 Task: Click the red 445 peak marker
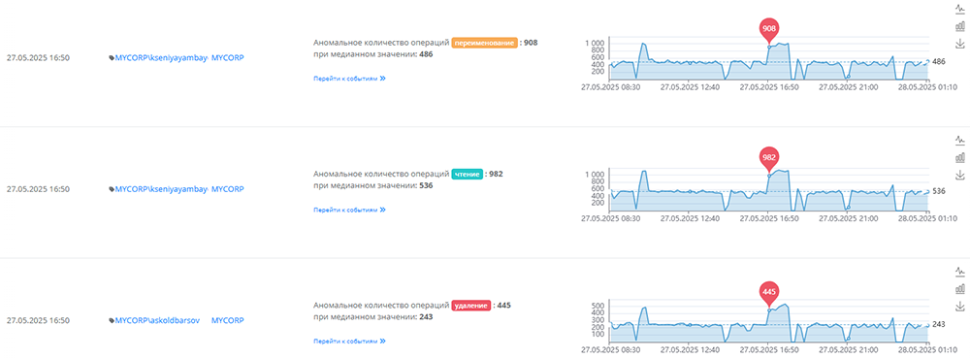769,292
